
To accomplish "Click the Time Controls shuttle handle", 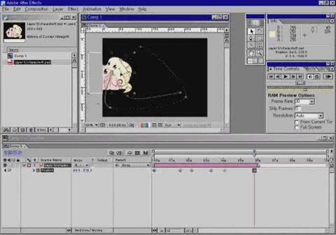I will [x=300, y=83].
